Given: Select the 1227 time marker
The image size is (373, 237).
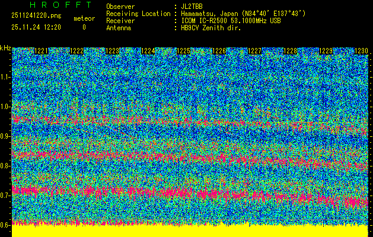Looking at the screenshot, I should pos(254,51).
